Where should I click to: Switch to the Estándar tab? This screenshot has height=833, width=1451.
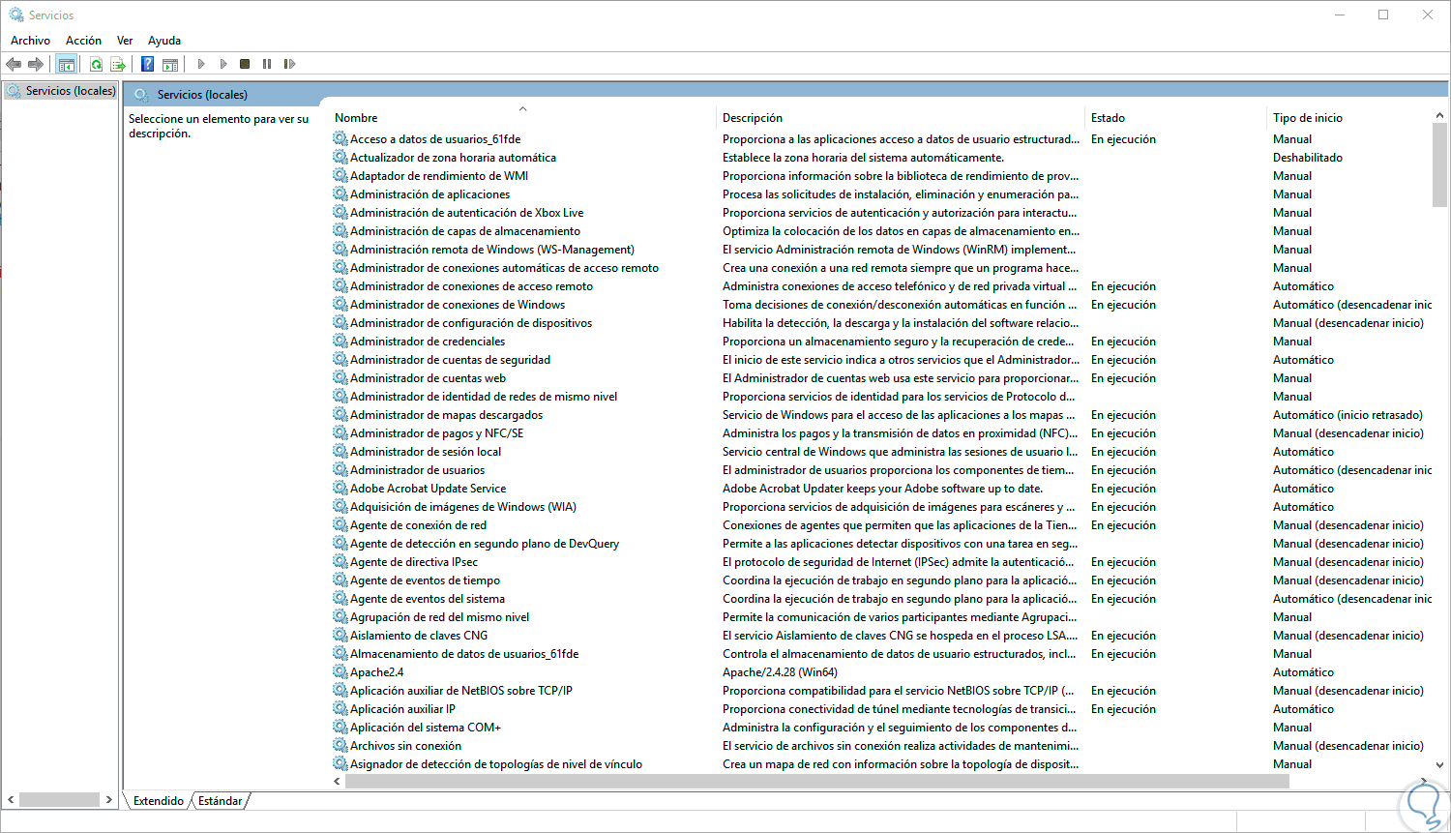[221, 801]
